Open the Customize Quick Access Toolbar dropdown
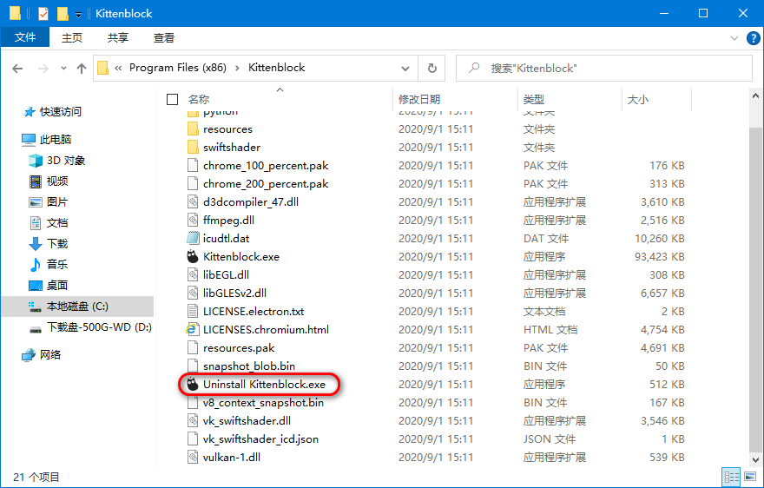764x488 pixels. point(78,15)
